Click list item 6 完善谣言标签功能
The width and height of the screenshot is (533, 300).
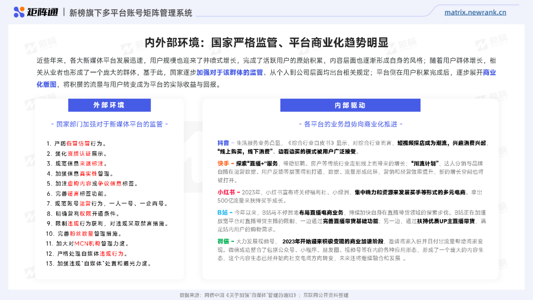(x=77, y=193)
